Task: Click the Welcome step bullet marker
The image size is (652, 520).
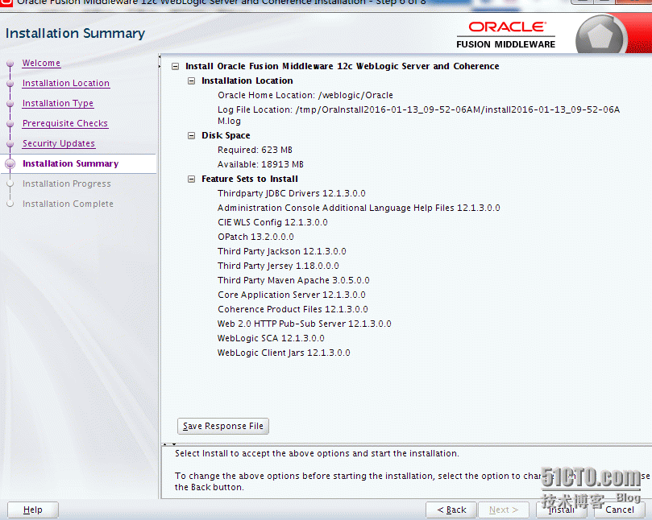Action: pyautogui.click(x=10, y=64)
